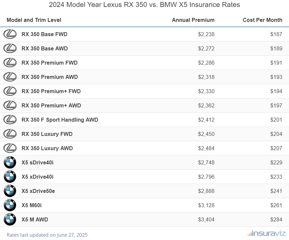Click the BMW logo beside X5 xDrive40i
This screenshot has width=289, height=240.
10,177
